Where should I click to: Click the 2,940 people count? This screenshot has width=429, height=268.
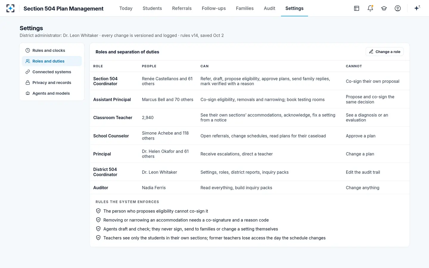tap(148, 118)
